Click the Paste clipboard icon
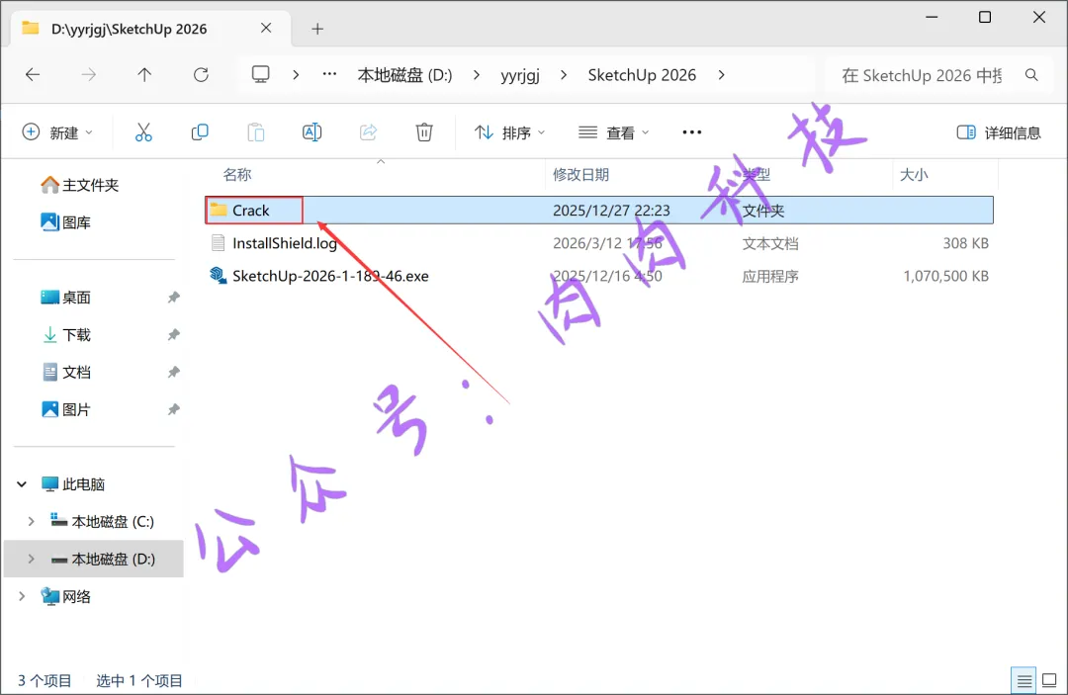 point(256,132)
